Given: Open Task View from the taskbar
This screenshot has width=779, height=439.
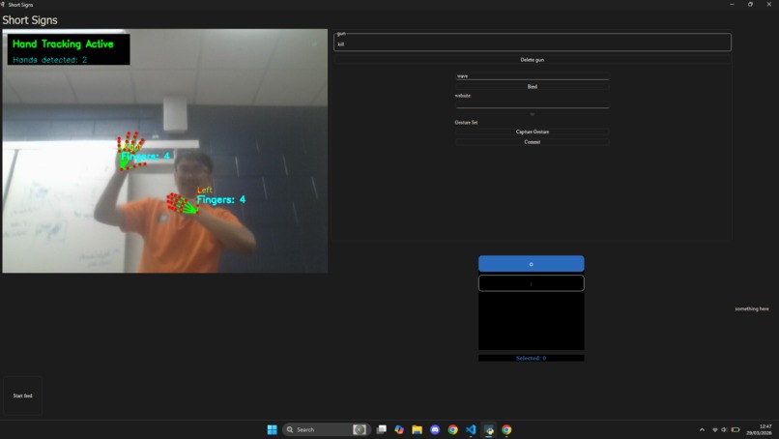Looking at the screenshot, I should tap(382, 429).
